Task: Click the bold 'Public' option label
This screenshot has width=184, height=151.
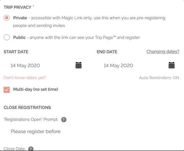Action: 20,37
